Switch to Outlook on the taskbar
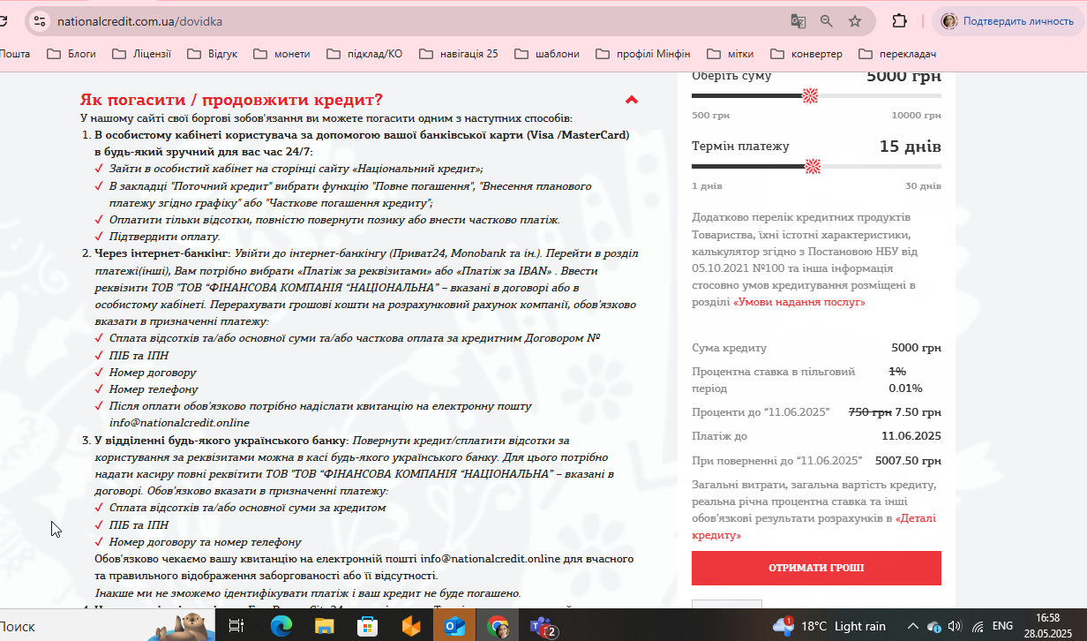The width and height of the screenshot is (1087, 641). [454, 626]
